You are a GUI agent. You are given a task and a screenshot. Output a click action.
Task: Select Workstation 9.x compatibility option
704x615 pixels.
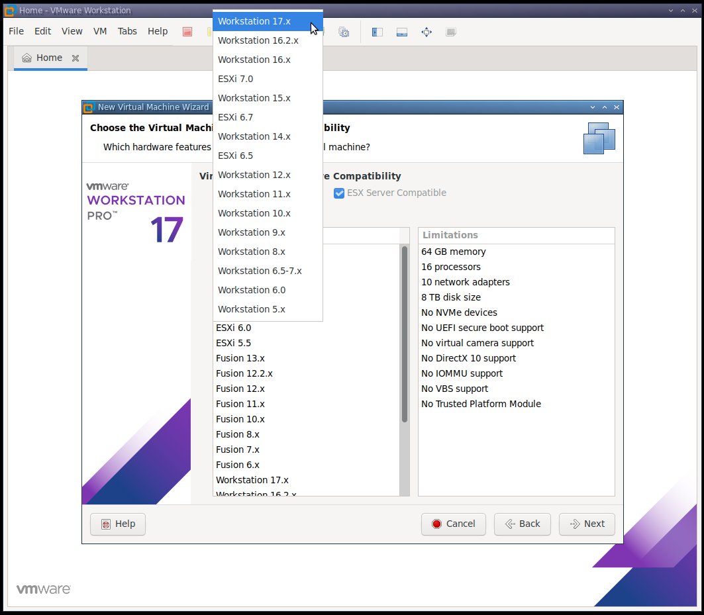(x=268, y=232)
